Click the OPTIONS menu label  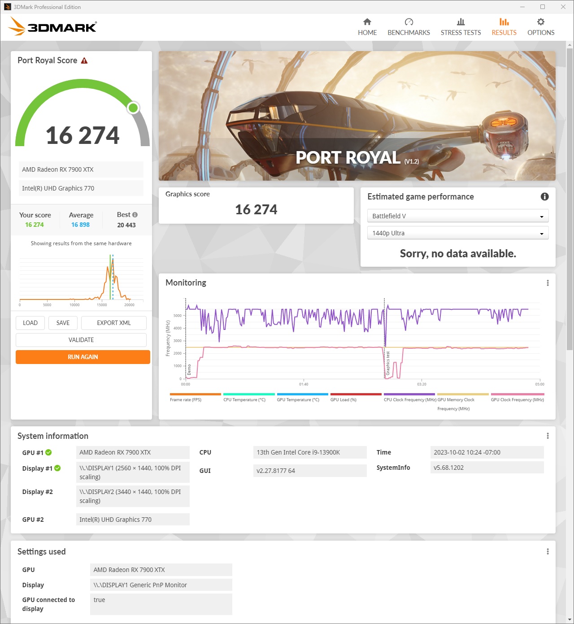(541, 33)
